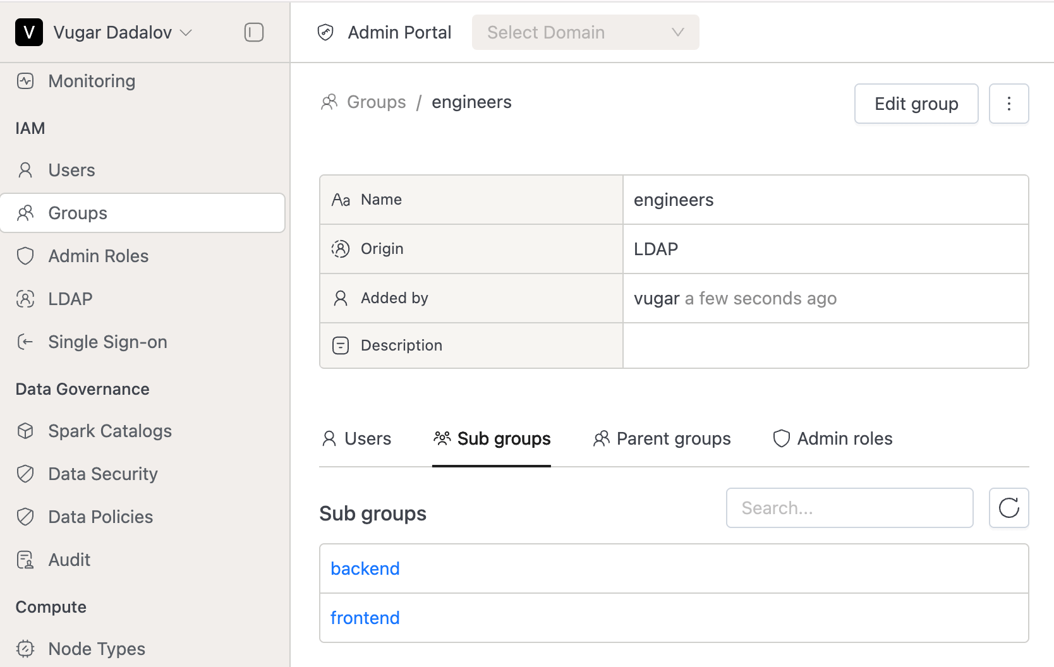The width and height of the screenshot is (1054, 667).
Task: Click the Data Policies shield icon
Action: coord(25,517)
